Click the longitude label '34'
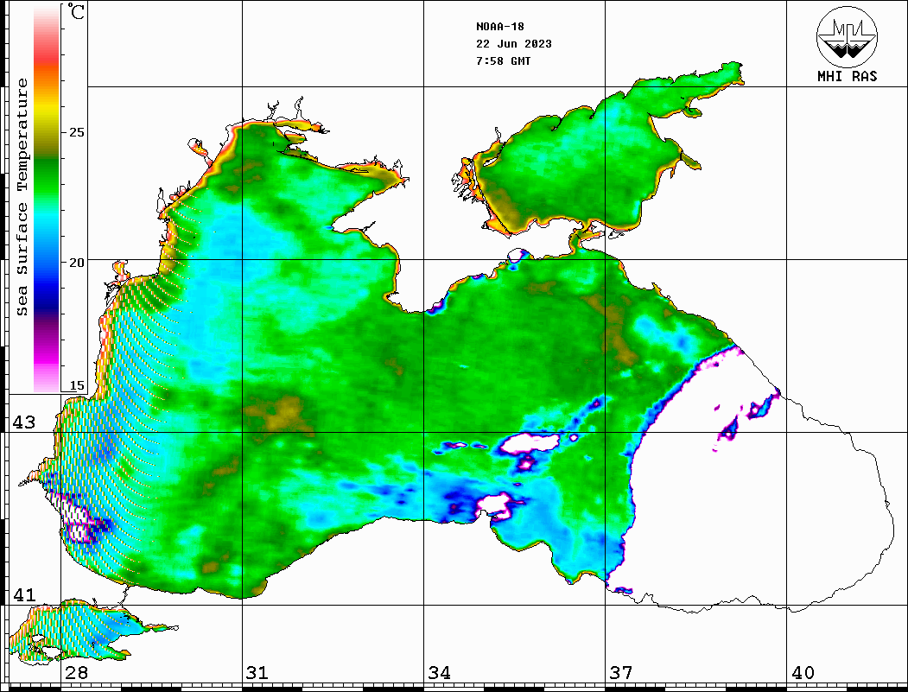The image size is (908, 692). (439, 672)
